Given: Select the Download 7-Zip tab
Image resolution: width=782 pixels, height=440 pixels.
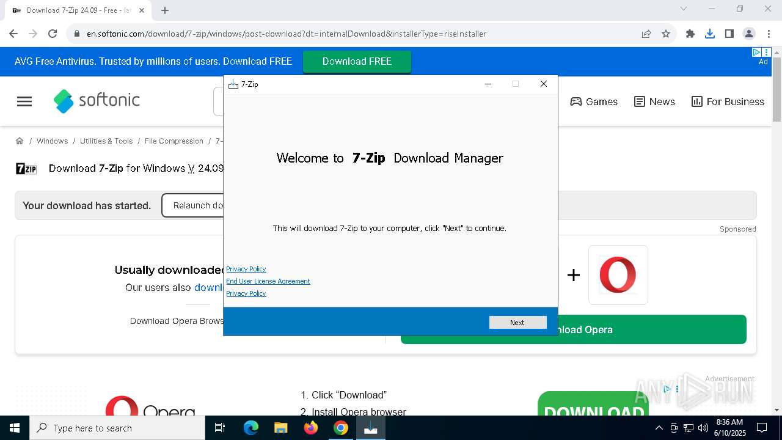Looking at the screenshot, I should (78, 10).
